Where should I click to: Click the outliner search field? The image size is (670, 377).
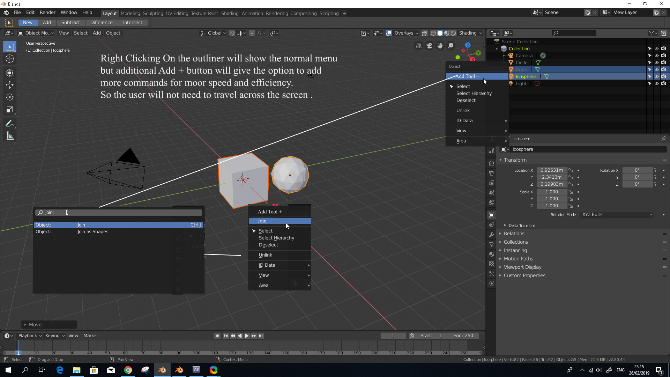tap(574, 33)
